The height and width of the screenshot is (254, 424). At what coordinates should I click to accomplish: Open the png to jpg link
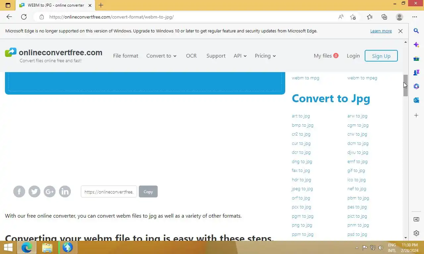[x=302, y=225]
